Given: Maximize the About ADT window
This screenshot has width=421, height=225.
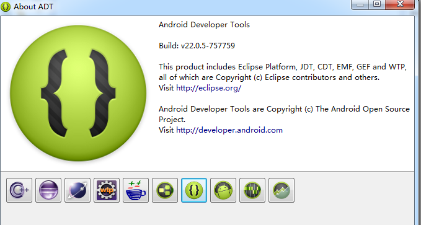Looking at the screenshot, I should pos(377,4).
